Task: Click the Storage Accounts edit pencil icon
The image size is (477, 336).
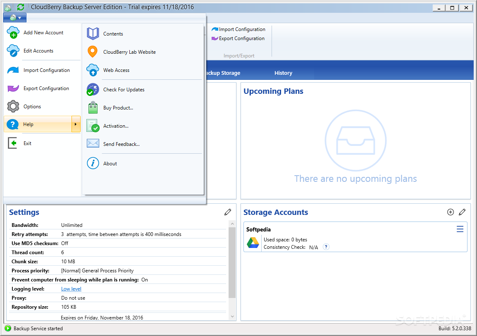Action: coord(462,212)
